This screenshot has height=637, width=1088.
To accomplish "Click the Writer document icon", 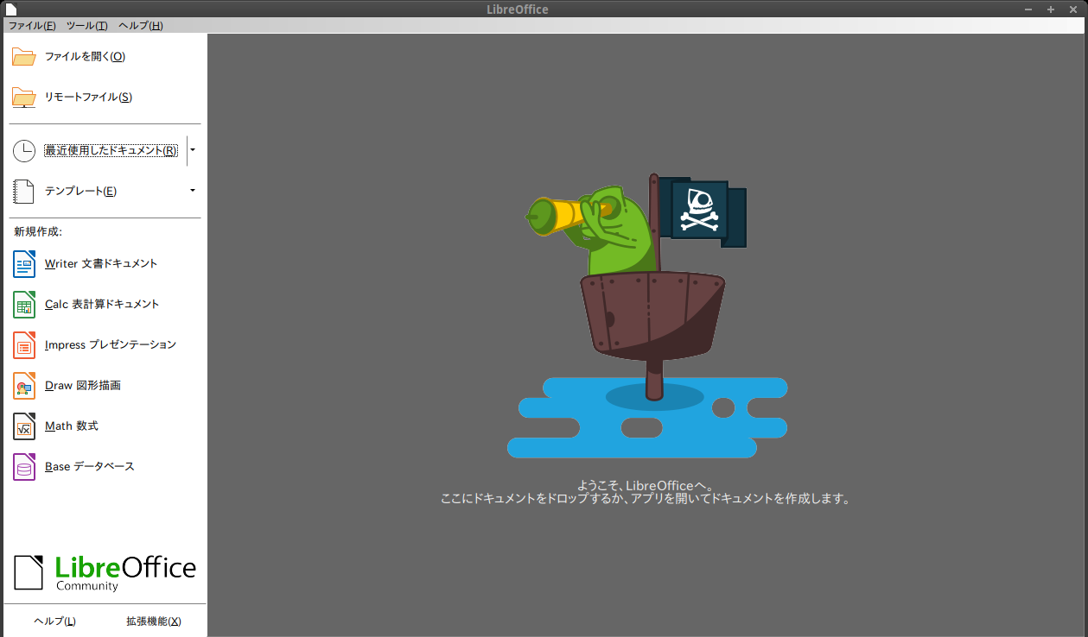I will pyautogui.click(x=24, y=263).
